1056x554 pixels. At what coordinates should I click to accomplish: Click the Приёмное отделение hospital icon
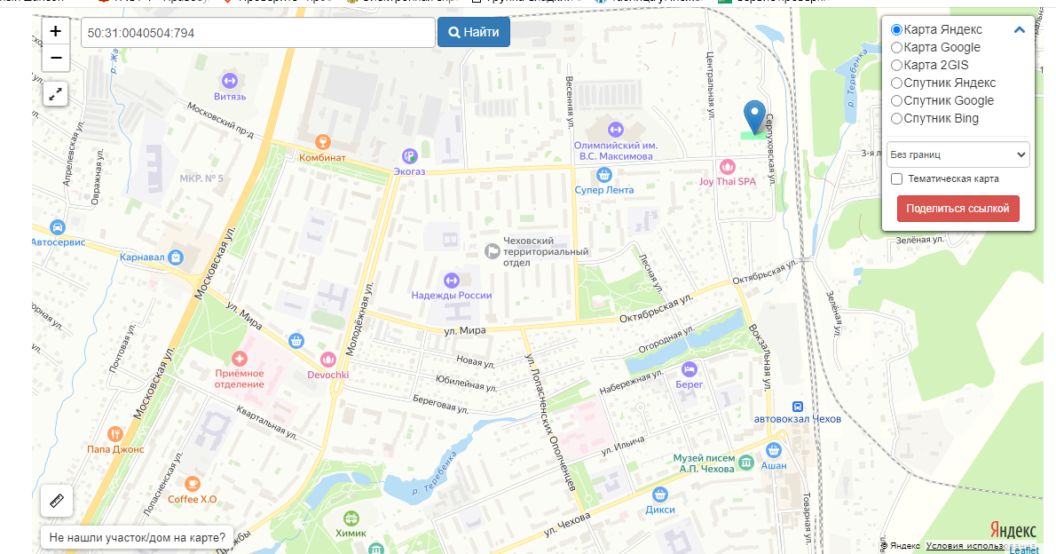point(239,359)
